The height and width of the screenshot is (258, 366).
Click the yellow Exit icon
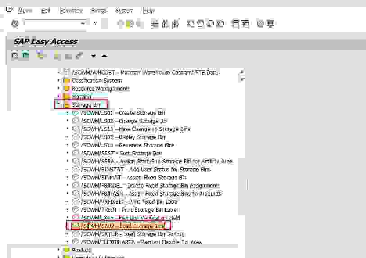(130, 23)
